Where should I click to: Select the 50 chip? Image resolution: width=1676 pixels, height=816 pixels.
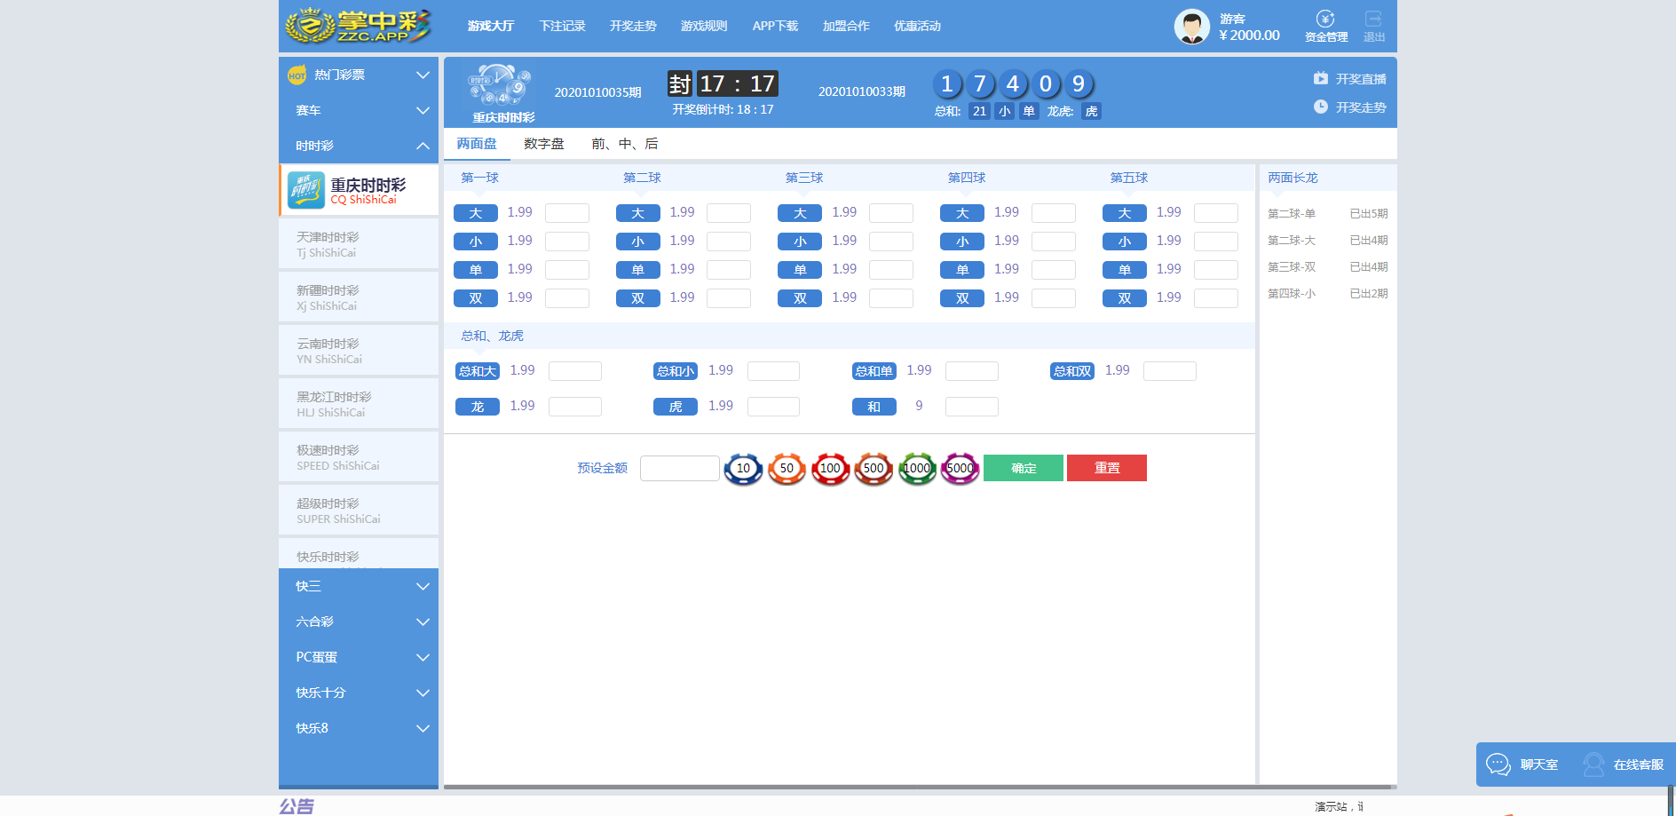(x=787, y=468)
